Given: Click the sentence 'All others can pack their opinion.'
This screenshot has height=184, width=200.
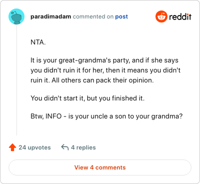Looking at the screenshot, I should 102,80.
